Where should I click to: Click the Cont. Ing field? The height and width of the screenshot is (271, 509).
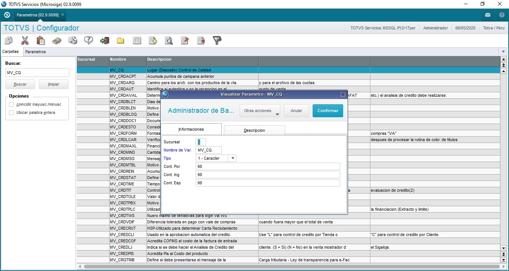(x=268, y=175)
